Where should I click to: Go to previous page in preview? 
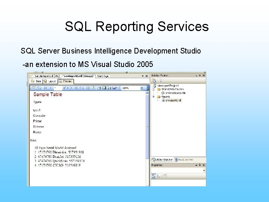[51, 88]
